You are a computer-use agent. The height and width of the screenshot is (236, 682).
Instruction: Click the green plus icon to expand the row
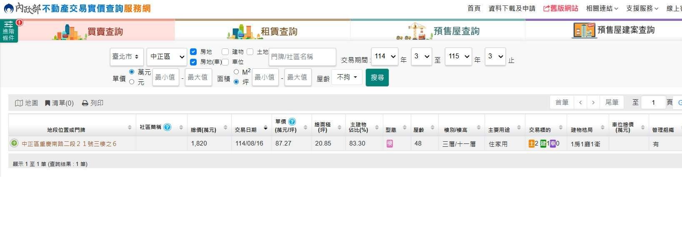point(14,143)
